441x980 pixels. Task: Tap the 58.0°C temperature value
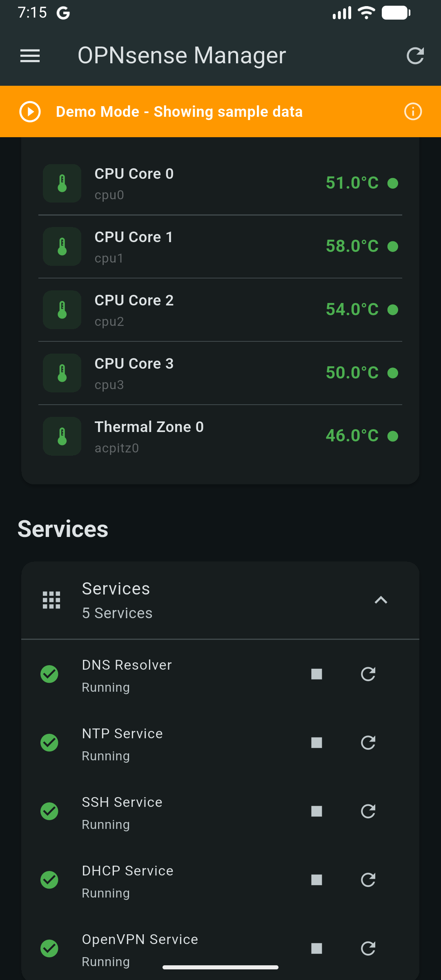(x=352, y=246)
